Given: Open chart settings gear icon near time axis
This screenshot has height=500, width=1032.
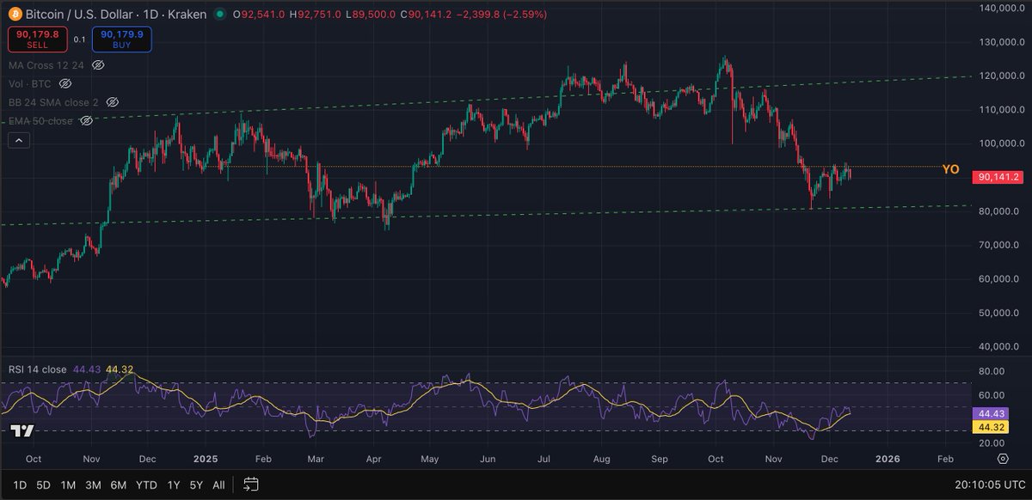Looking at the screenshot, I should point(1004,460).
